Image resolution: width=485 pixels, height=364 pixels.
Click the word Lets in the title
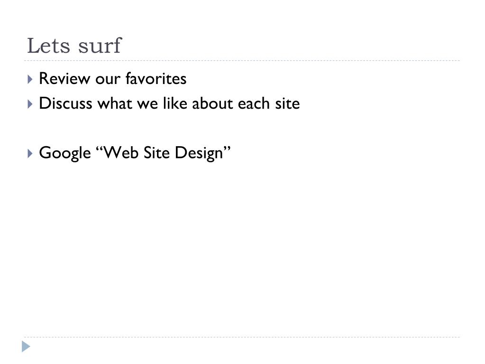48,46
